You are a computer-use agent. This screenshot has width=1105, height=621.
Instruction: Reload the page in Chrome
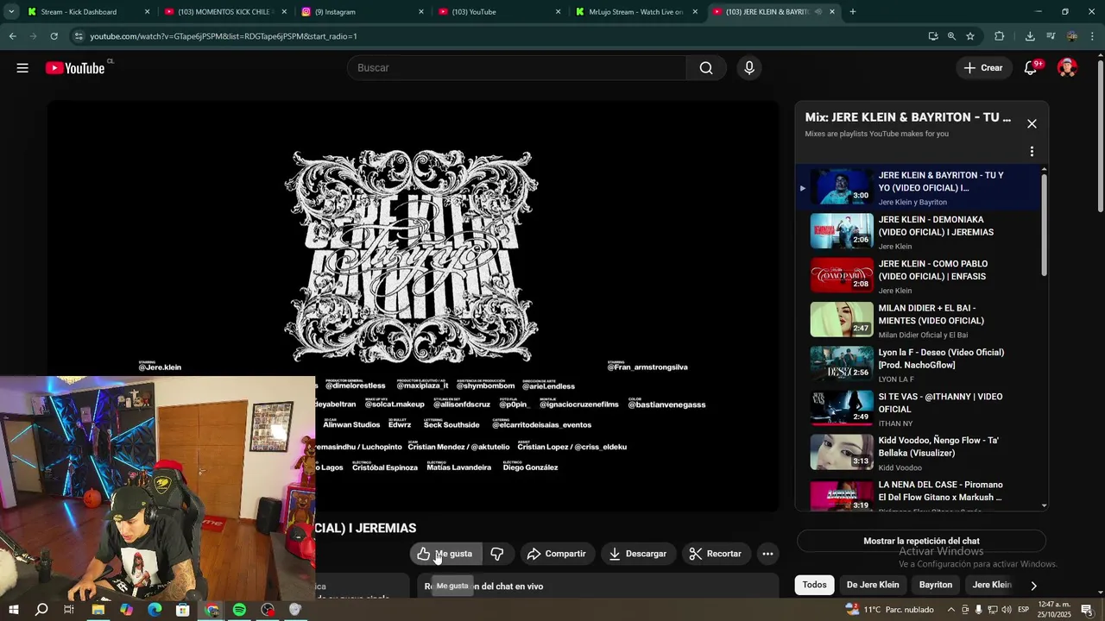(54, 36)
